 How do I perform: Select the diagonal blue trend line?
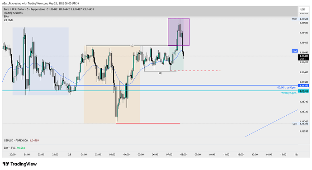pos(271,123)
